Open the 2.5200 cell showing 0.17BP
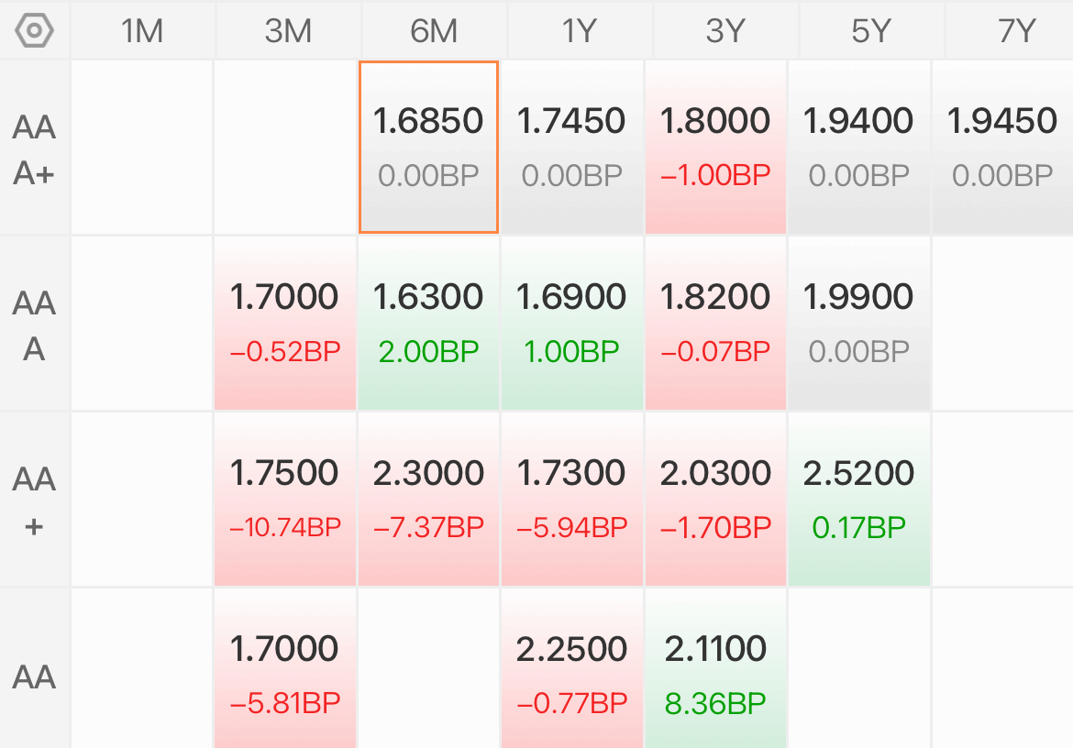1073x748 pixels. 858,499
